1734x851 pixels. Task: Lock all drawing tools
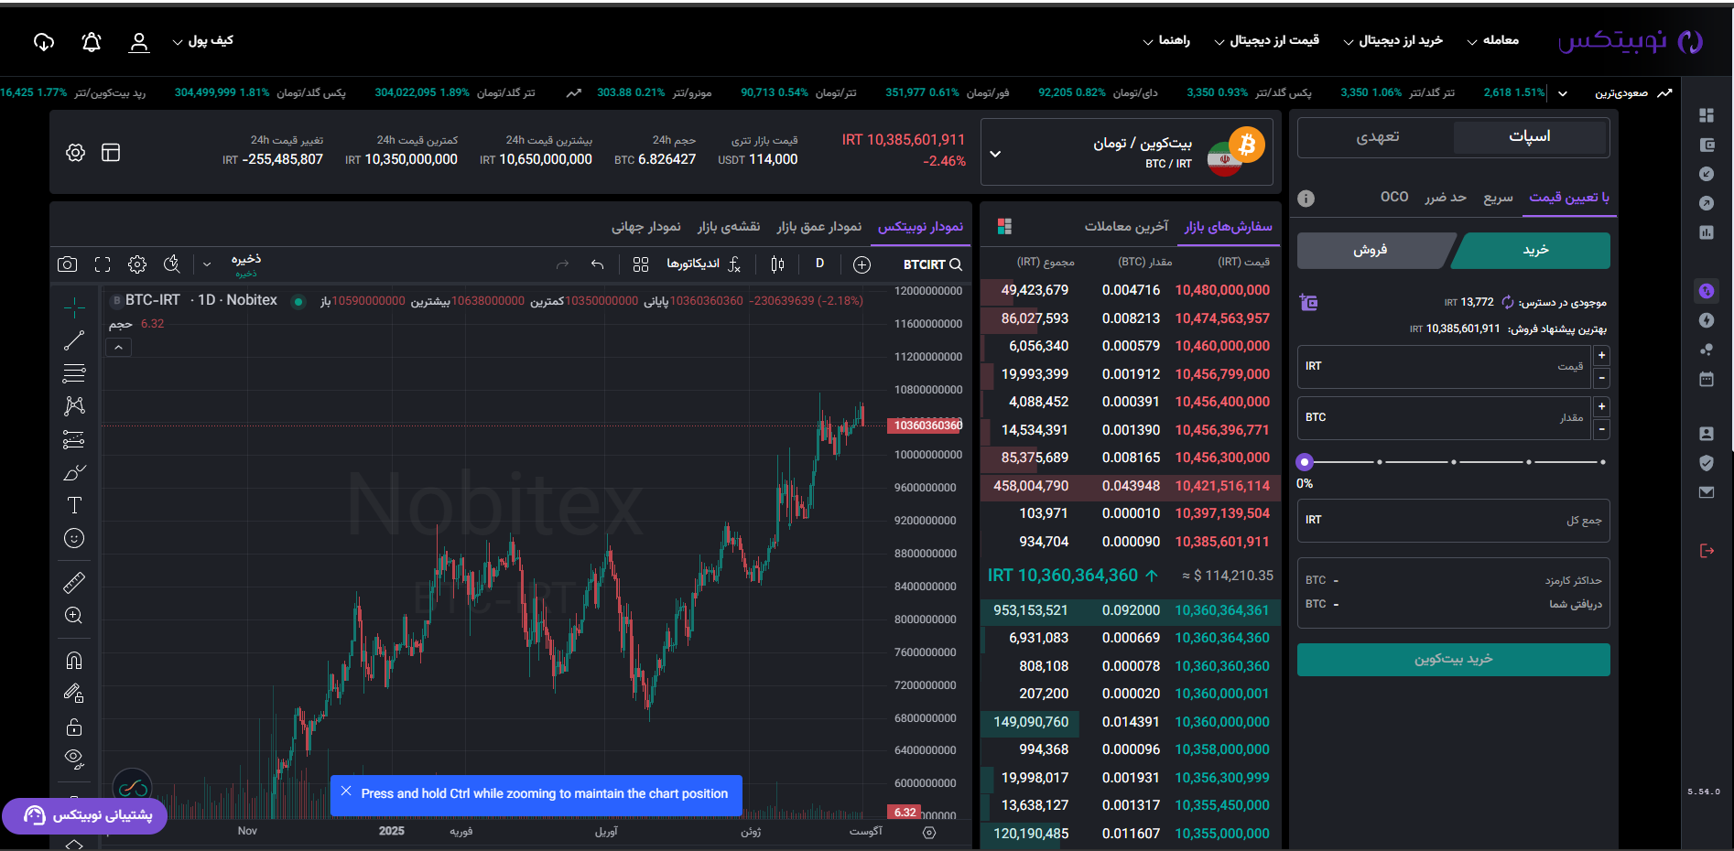coord(74,727)
